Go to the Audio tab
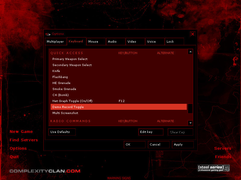Screen dimensions: 241x180 pos(116,42)
